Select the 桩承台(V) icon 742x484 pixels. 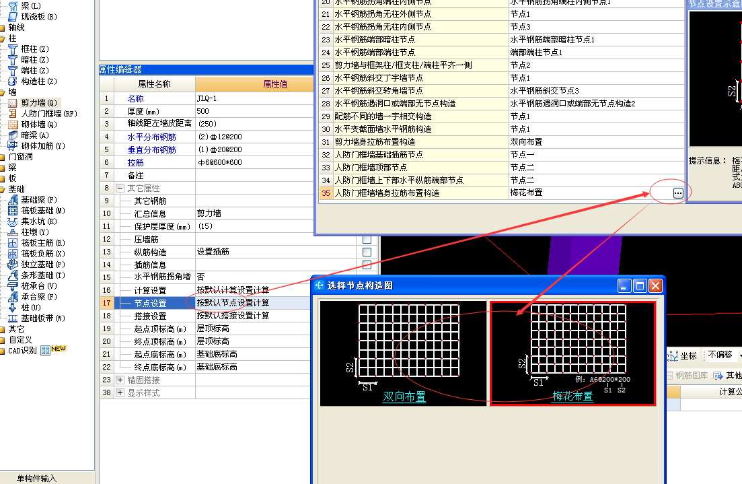coord(13,286)
